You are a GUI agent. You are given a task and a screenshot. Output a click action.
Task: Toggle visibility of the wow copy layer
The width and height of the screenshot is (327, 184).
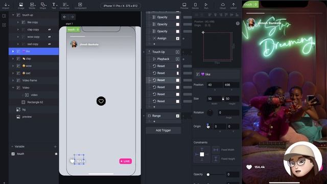pos(50,37)
